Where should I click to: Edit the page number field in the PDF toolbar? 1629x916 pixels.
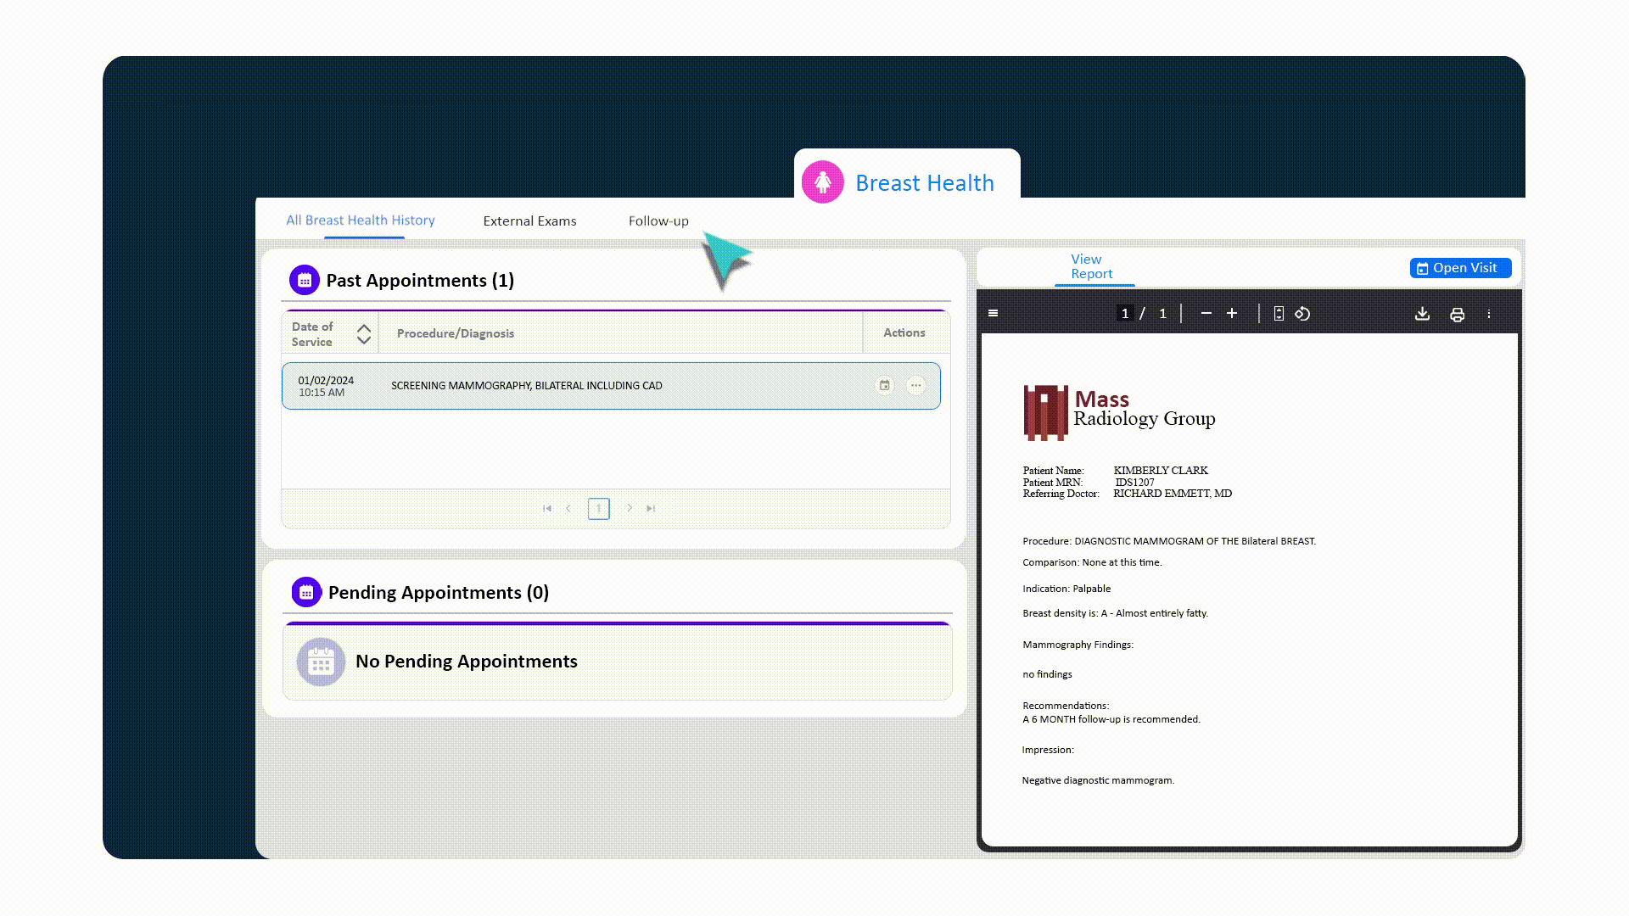(x=1125, y=313)
